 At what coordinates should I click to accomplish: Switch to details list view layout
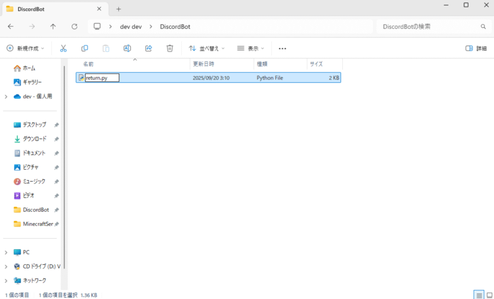(479, 295)
